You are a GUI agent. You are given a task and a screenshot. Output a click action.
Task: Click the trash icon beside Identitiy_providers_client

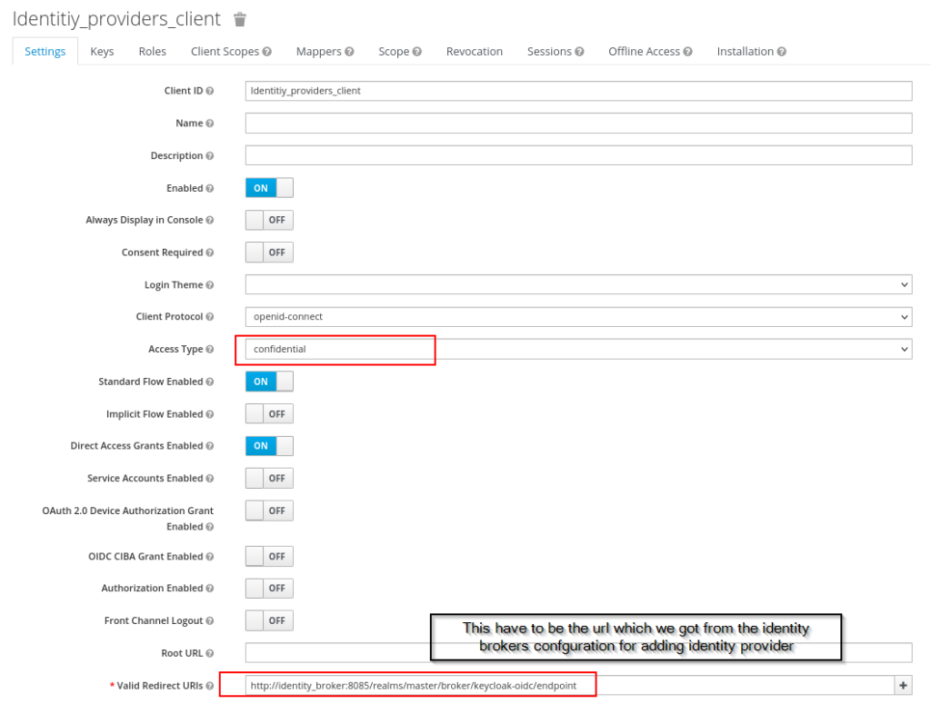(238, 18)
